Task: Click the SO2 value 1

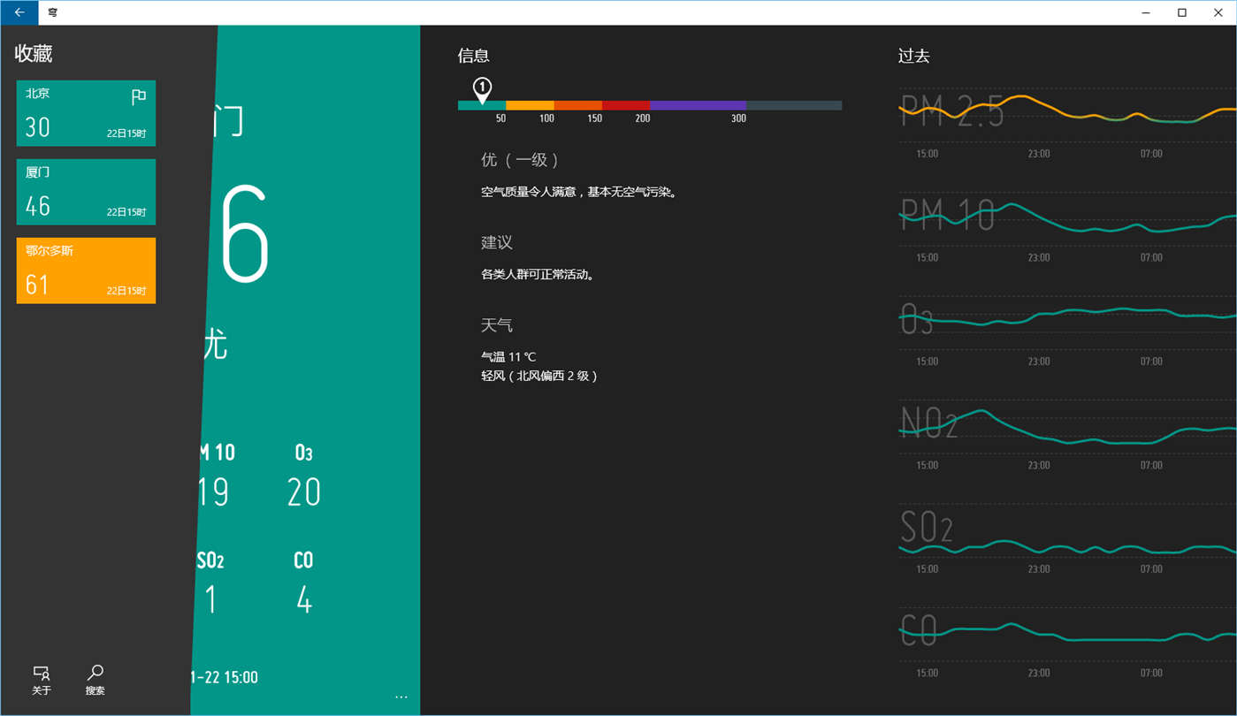Action: (211, 600)
